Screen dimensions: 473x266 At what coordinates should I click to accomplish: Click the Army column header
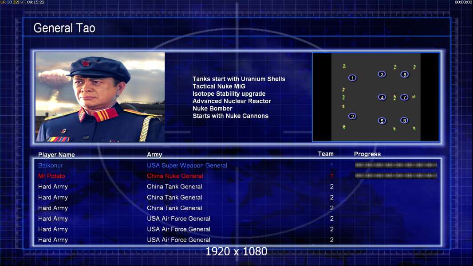(154, 155)
